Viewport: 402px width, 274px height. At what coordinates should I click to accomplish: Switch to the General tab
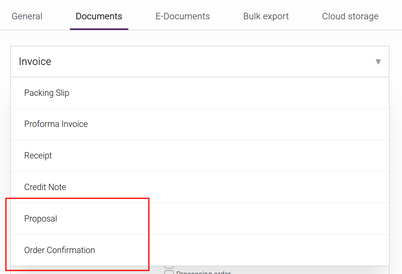[27, 16]
